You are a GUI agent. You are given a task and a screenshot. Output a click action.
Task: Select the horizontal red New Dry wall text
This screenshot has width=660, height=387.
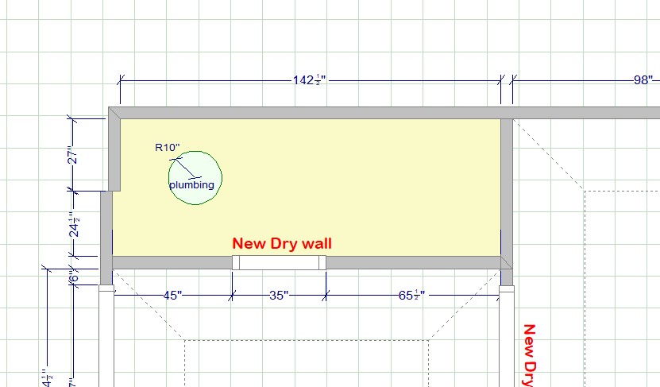pyautogui.click(x=281, y=243)
